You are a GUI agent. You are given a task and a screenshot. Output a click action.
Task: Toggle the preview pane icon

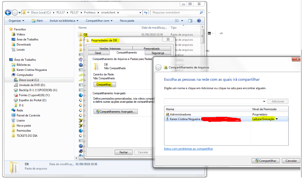coord(190,20)
